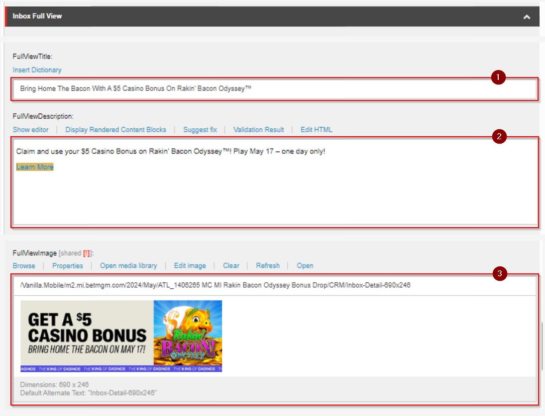Click Open media library
The image size is (545, 416).
pos(128,266)
